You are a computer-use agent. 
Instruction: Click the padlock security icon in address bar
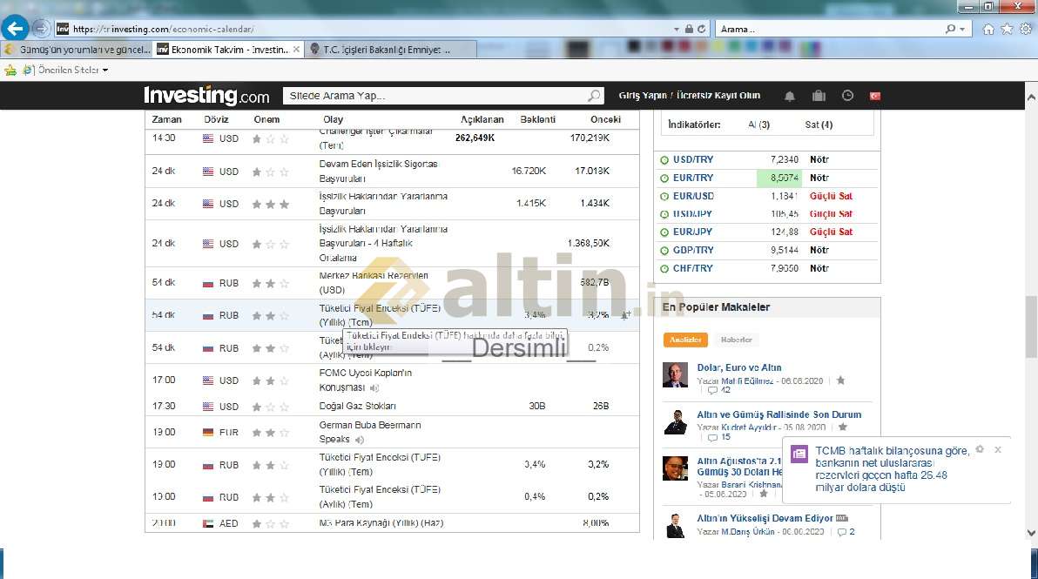click(x=689, y=29)
